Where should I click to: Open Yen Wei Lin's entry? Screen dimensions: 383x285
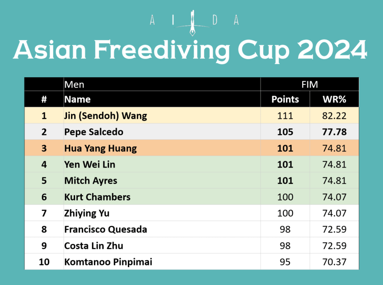(x=89, y=164)
